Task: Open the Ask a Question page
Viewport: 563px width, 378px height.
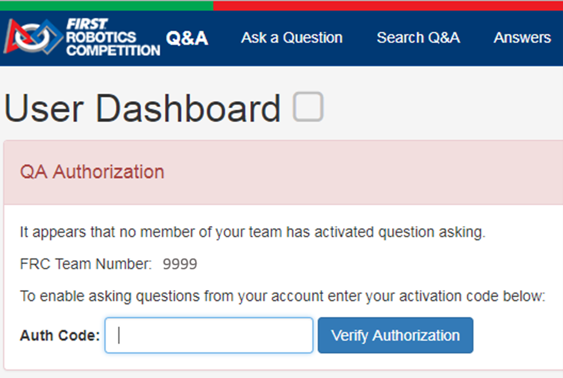Action: (x=292, y=38)
